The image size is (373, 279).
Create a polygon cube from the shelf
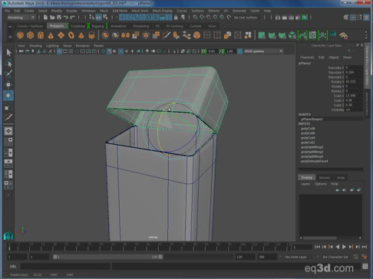click(x=31, y=35)
